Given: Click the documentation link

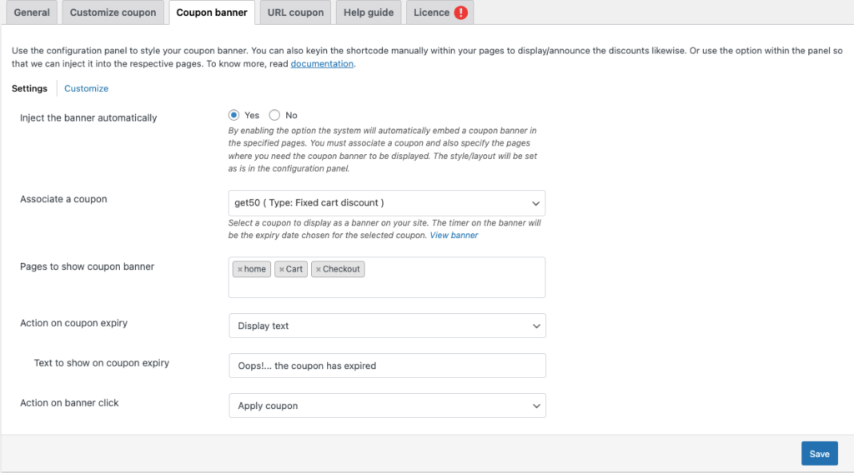Looking at the screenshot, I should point(322,64).
